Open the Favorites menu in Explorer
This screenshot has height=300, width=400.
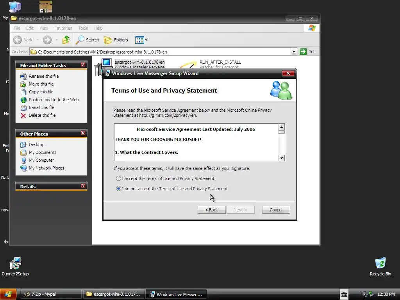(x=63, y=28)
